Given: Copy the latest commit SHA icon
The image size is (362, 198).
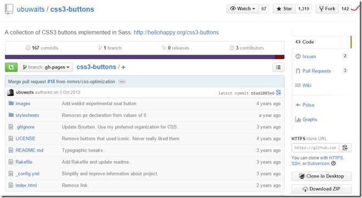Looking at the screenshot, I should [x=279, y=92].
